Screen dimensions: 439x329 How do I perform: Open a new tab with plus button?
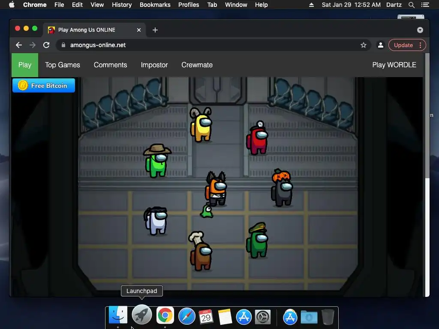pos(155,30)
